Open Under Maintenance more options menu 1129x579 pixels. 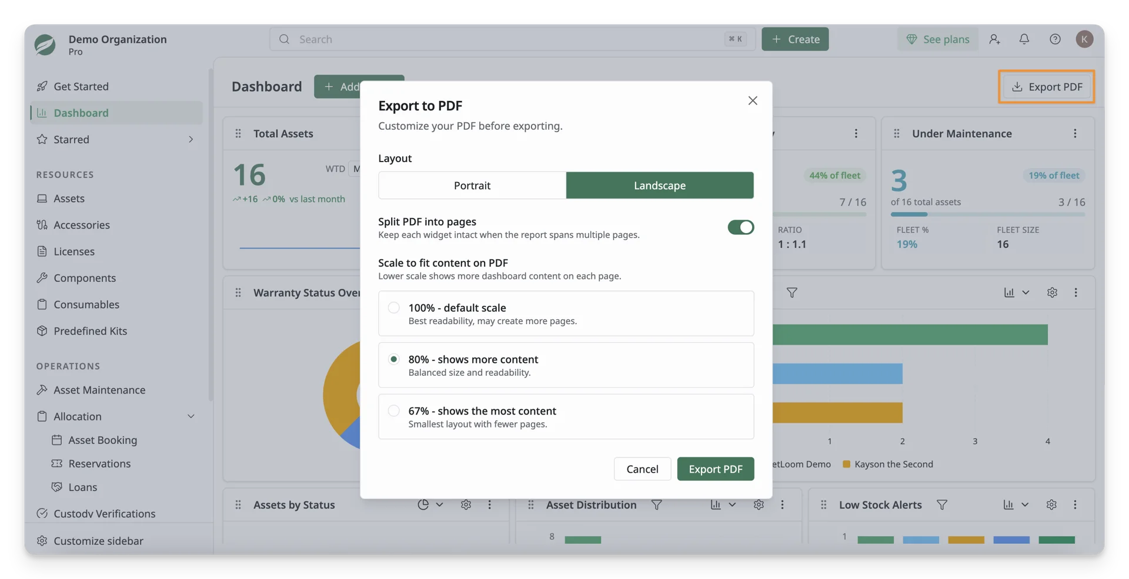1074,134
